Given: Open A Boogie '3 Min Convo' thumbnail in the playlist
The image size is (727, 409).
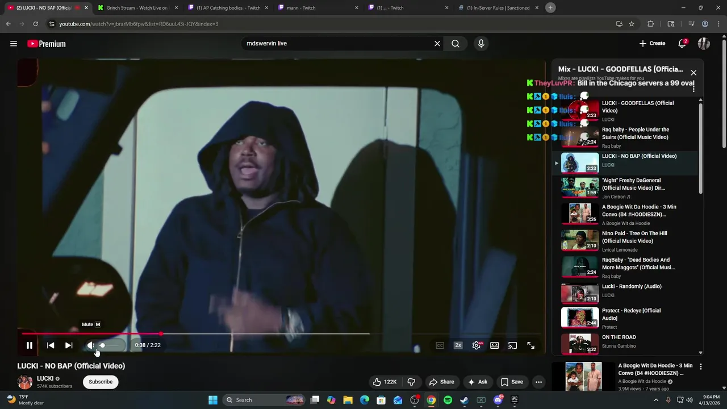Looking at the screenshot, I should pos(580,213).
